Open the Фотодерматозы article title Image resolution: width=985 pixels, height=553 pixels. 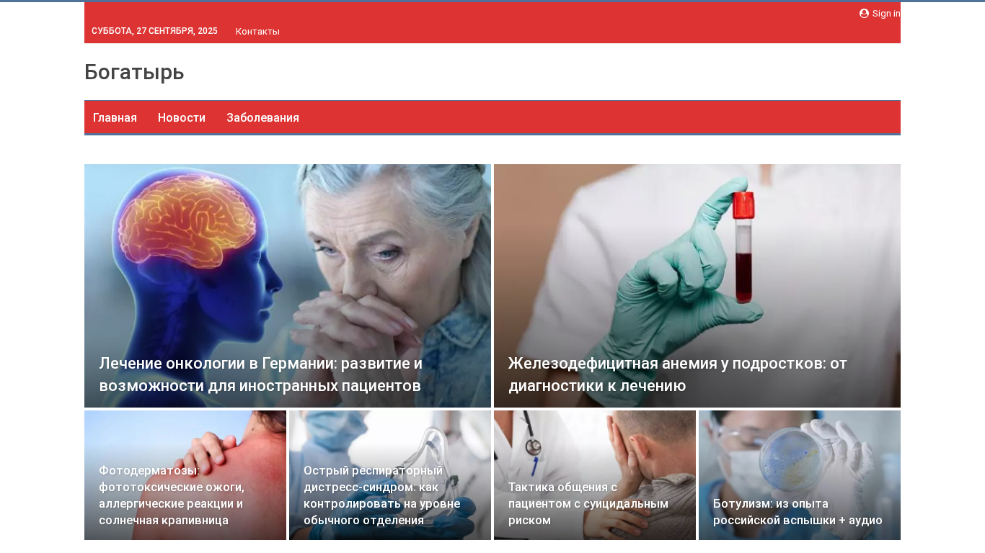(172, 495)
